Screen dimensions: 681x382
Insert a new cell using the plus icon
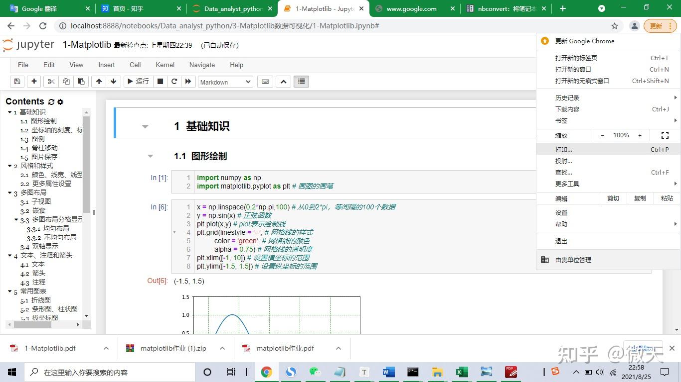(33, 81)
